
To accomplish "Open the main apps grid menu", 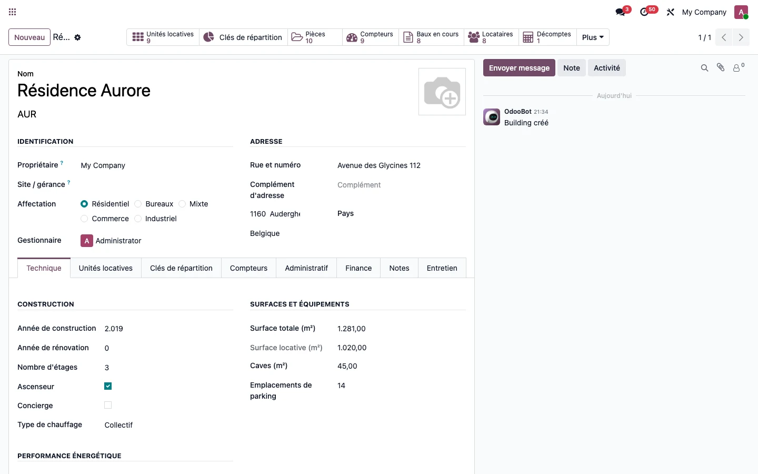I will [13, 12].
